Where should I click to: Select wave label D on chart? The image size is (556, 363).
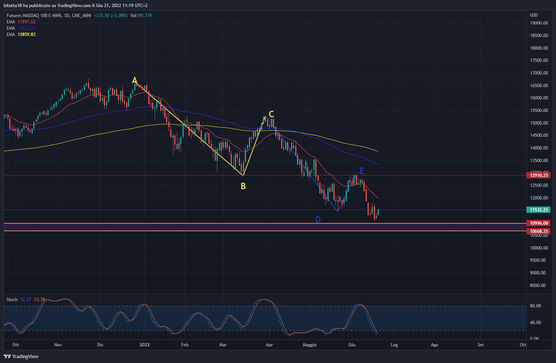point(318,220)
